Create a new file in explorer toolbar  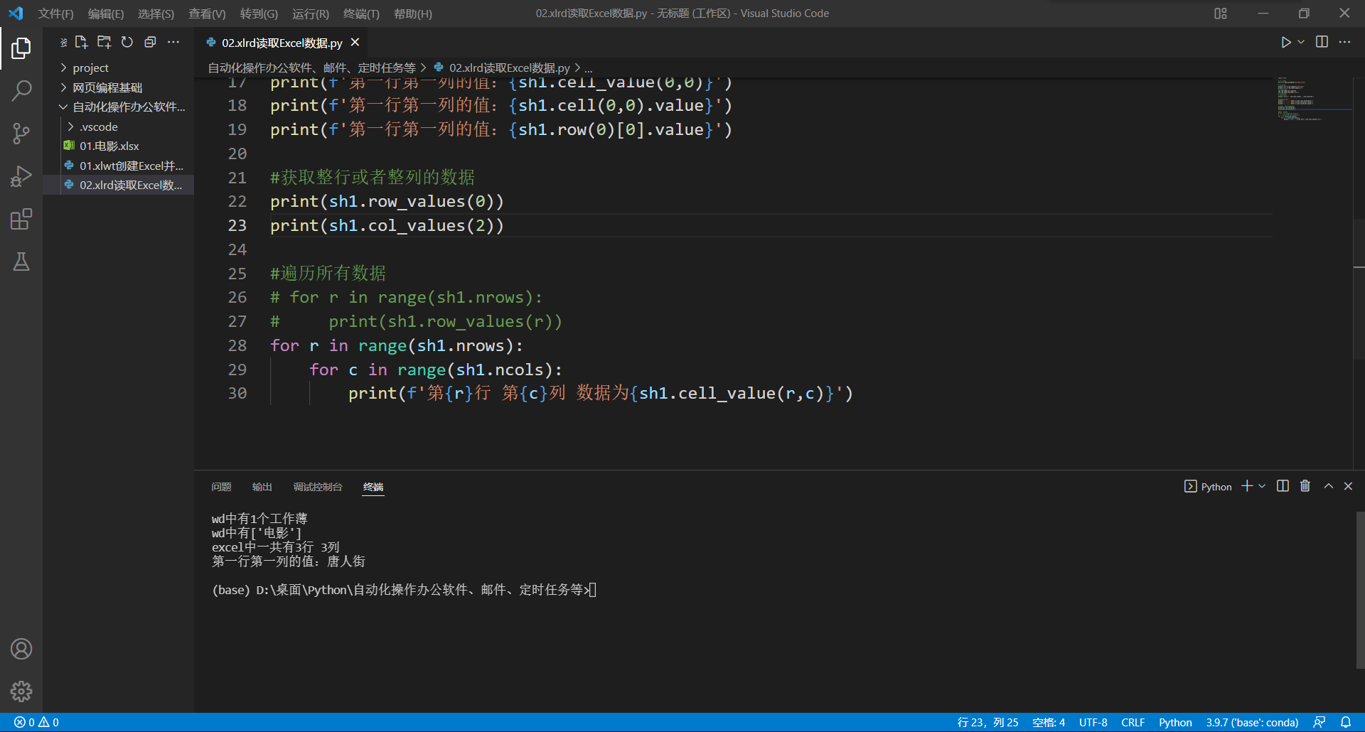81,43
